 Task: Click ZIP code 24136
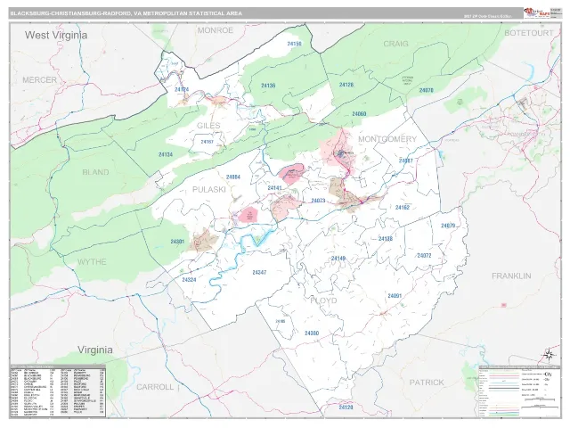tap(268, 86)
